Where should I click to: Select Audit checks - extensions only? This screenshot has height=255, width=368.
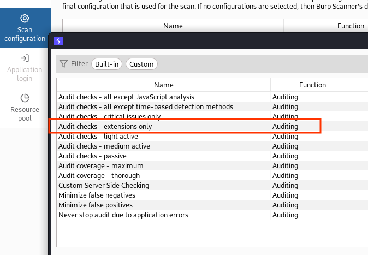coord(105,127)
